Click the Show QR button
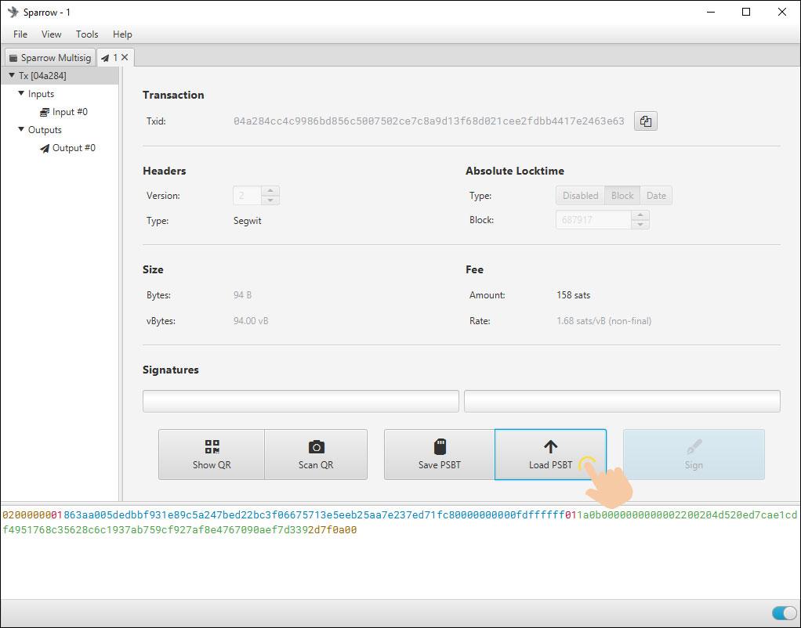 point(212,454)
